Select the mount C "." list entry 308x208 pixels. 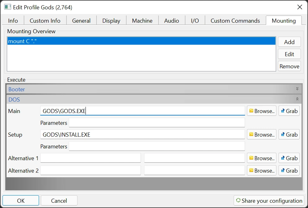click(141, 41)
